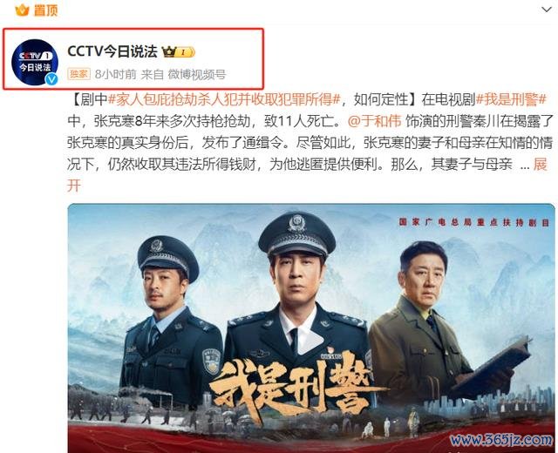Click the 独家 exclusive tag
The width and height of the screenshot is (558, 453).
78,74
